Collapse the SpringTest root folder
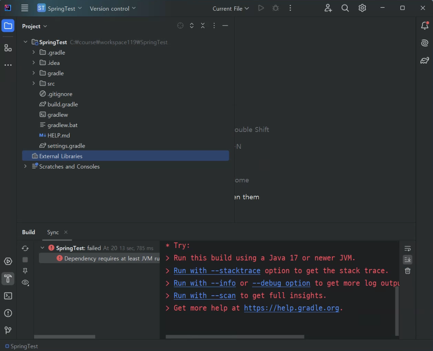Image resolution: width=433 pixels, height=351 pixels. click(26, 42)
